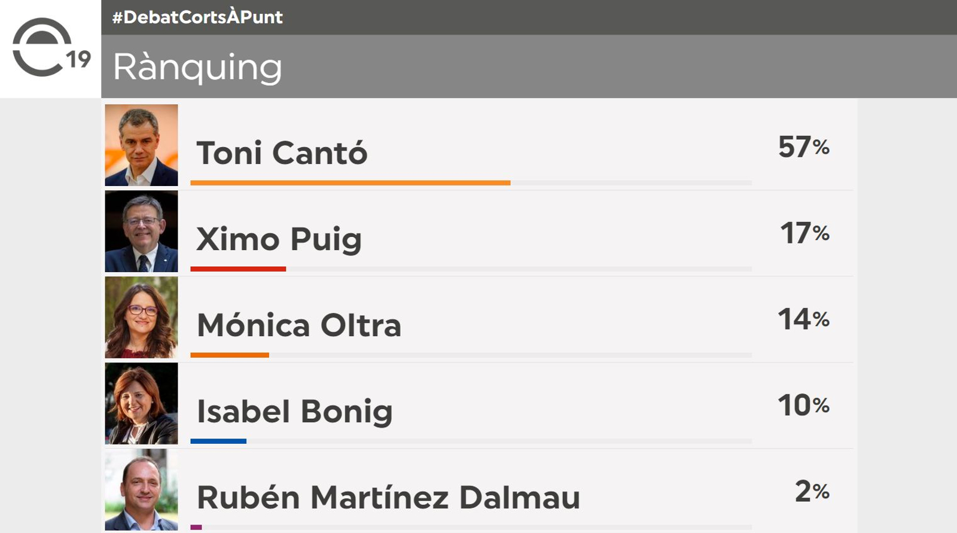
Task: Click Toni Cantó's orange progress bar
Action: 351,183
